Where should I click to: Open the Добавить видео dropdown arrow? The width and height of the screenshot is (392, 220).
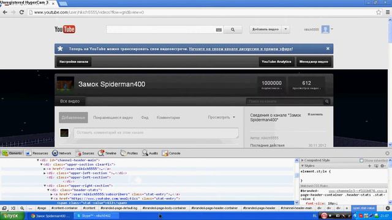(285, 29)
